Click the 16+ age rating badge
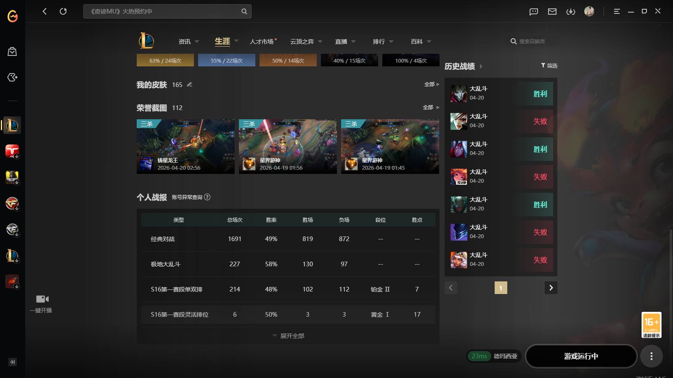This screenshot has height=378, width=673. 651,325
